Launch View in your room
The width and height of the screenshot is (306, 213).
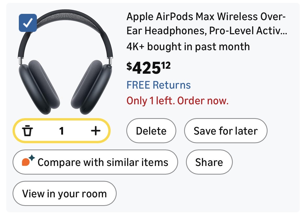[64, 194]
